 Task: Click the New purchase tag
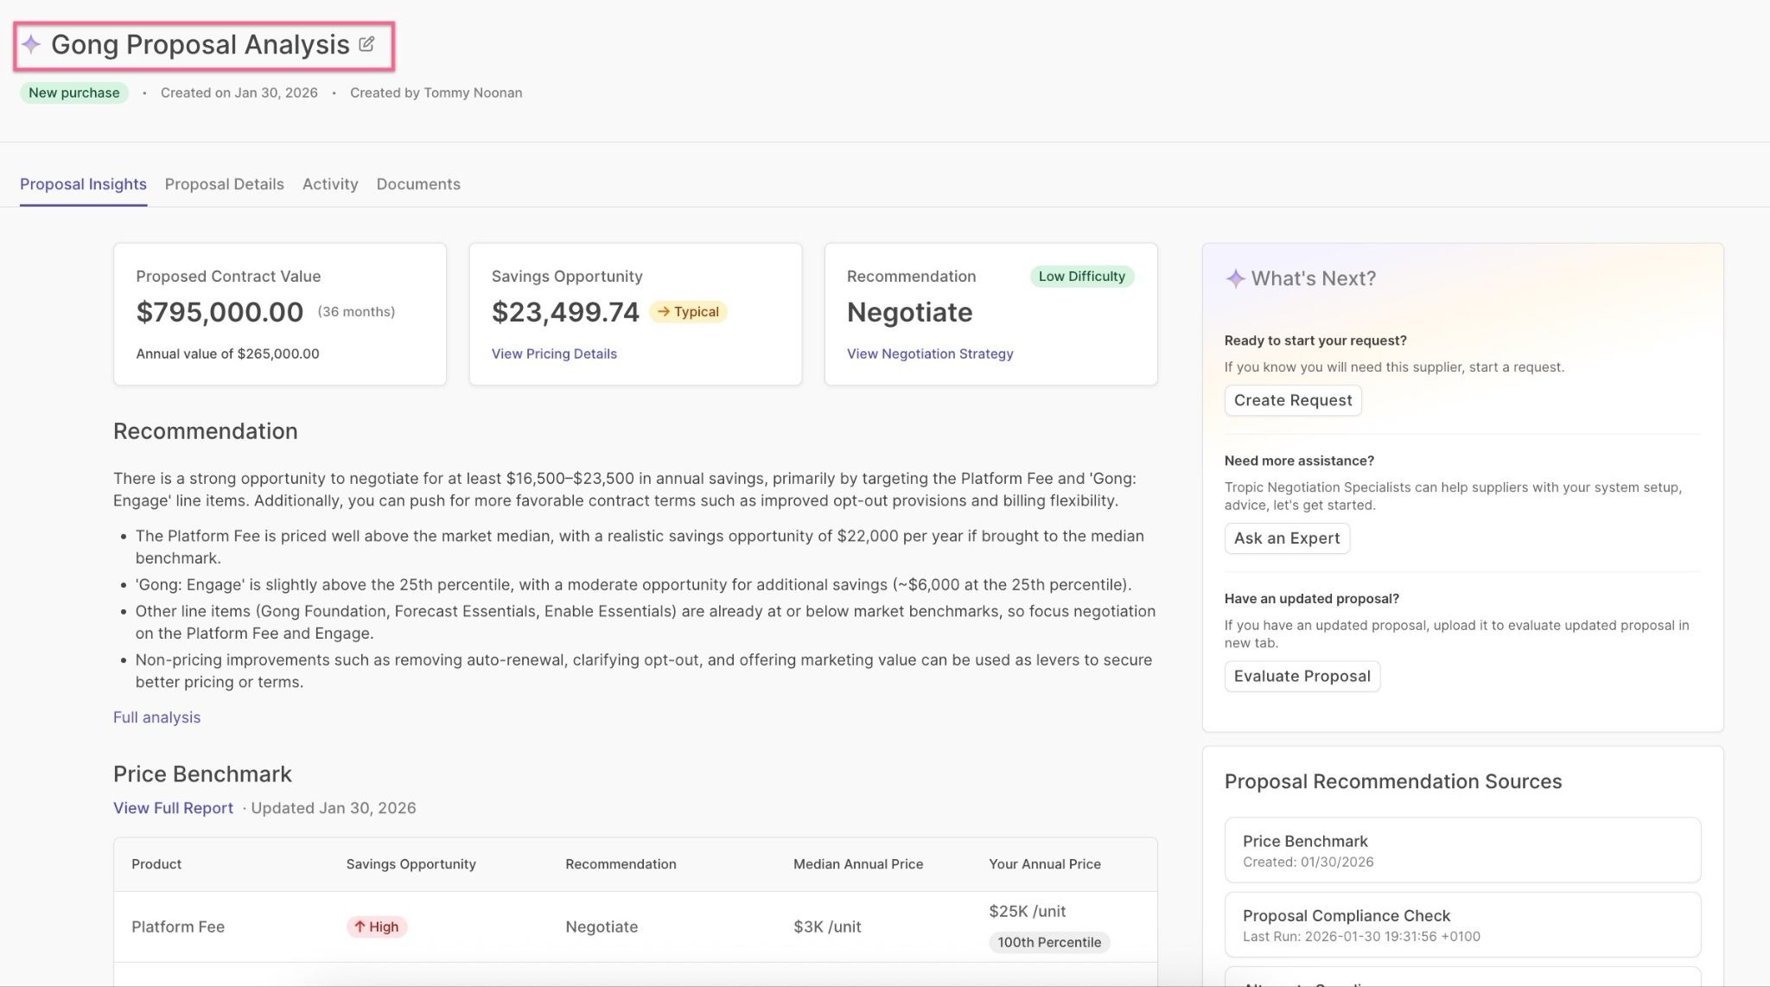point(74,92)
